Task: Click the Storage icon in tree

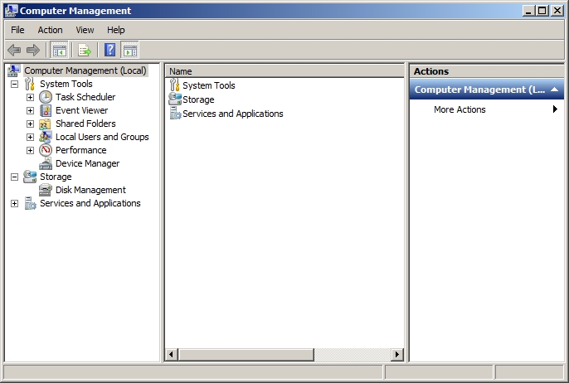Action: click(30, 177)
